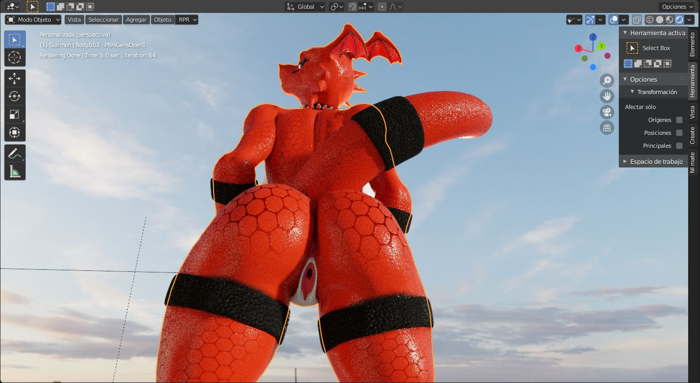This screenshot has width=700, height=383.
Task: Click the Select Box icon in top header
Action: (x=32, y=7)
